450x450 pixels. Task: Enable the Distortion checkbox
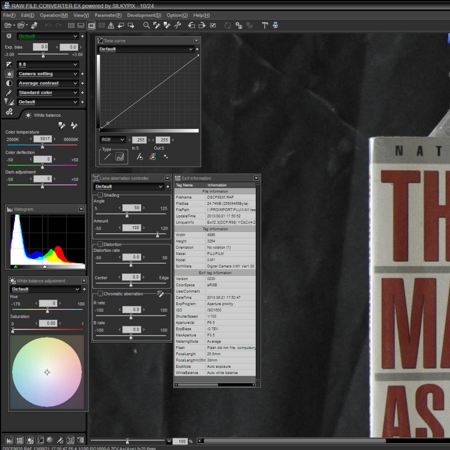click(101, 244)
